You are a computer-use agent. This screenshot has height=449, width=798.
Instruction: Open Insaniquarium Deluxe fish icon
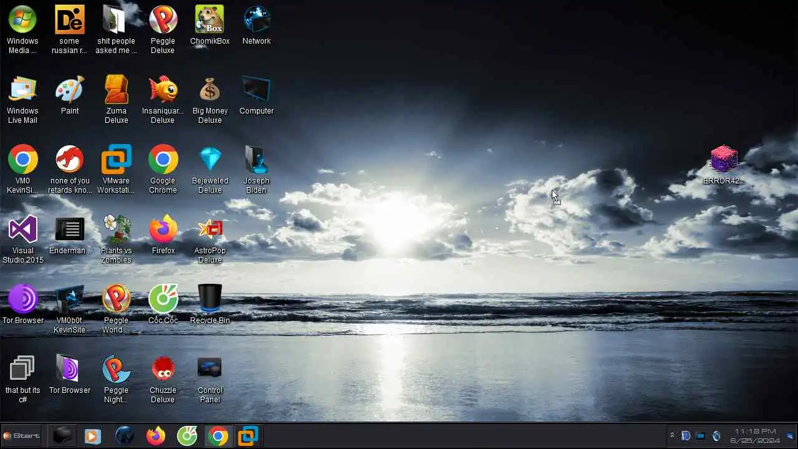pos(163,99)
